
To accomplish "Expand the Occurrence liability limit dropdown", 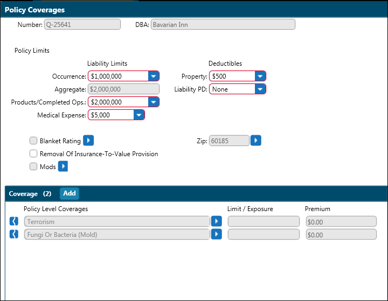I will (153, 76).
